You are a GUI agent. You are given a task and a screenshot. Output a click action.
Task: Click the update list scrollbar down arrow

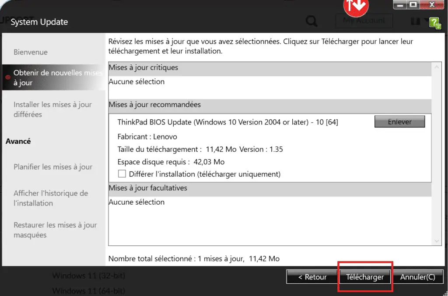coord(437,241)
